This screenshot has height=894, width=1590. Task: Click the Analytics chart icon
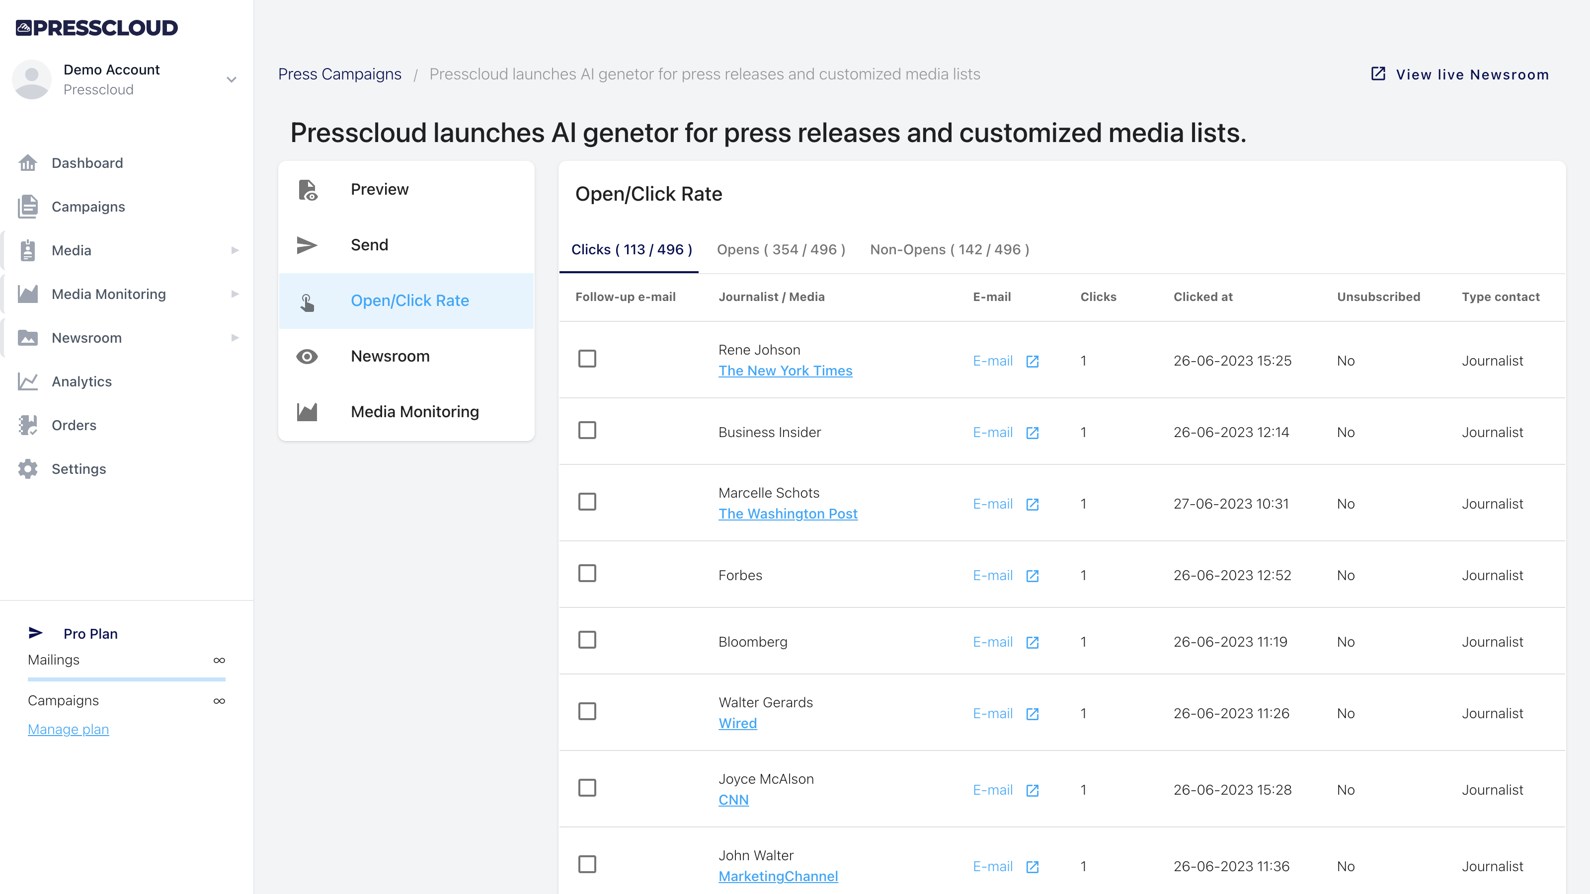pyautogui.click(x=27, y=381)
